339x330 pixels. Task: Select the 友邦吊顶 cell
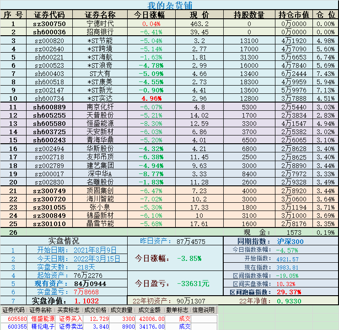100,157
